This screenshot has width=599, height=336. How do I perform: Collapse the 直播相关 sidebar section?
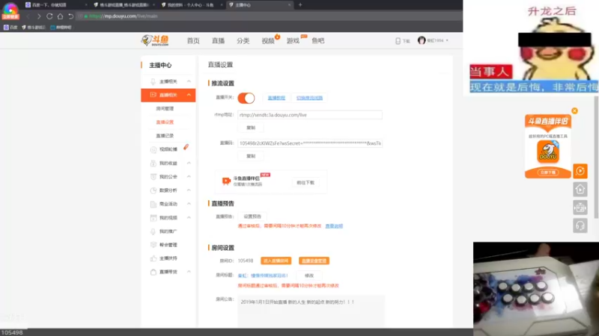pos(189,95)
